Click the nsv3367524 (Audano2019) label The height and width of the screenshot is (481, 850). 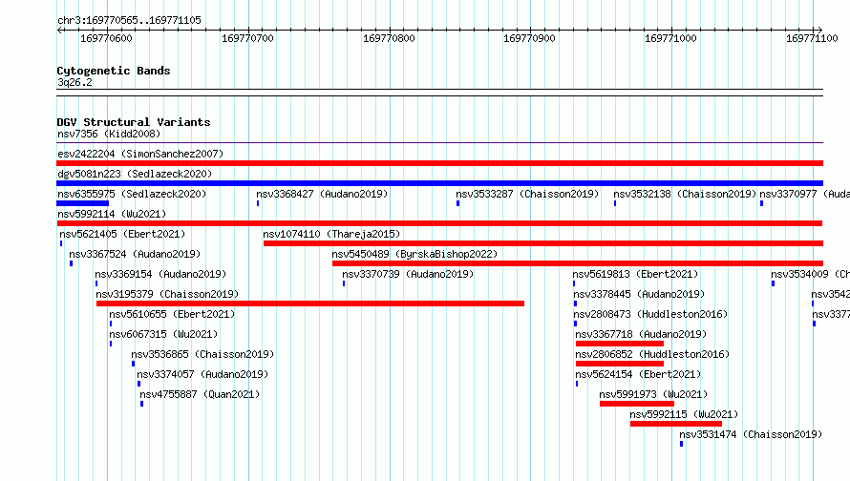(135, 254)
